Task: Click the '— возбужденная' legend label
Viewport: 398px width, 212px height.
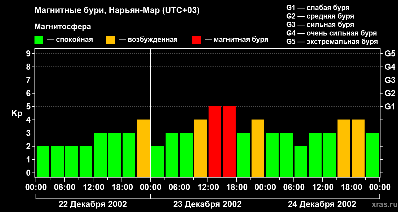Action: 148,40
